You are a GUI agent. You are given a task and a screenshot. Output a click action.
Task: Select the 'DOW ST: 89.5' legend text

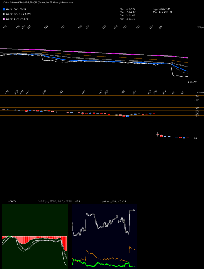pos(16,9)
